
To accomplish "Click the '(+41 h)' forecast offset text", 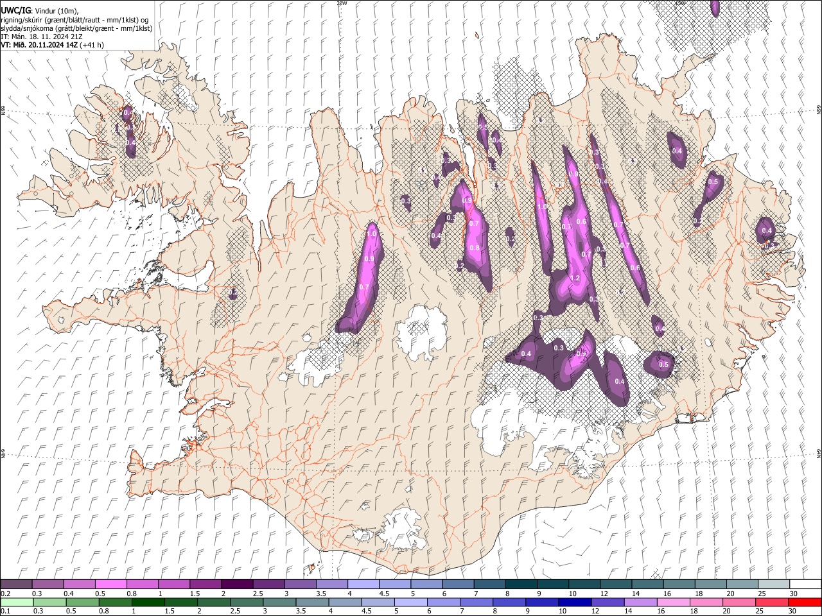I will click(92, 45).
